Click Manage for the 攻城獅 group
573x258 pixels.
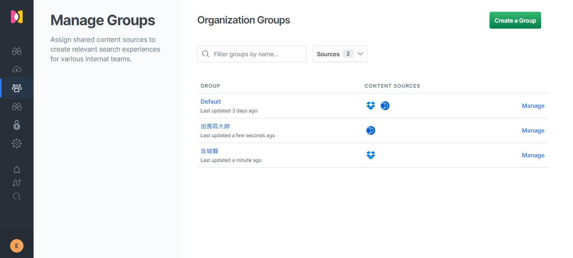(x=533, y=155)
